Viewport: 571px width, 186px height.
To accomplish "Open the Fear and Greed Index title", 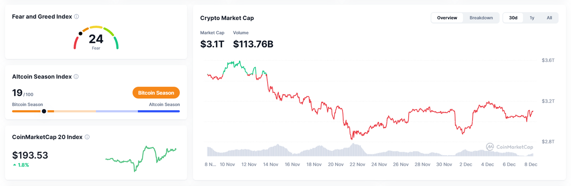I will pyautogui.click(x=42, y=17).
